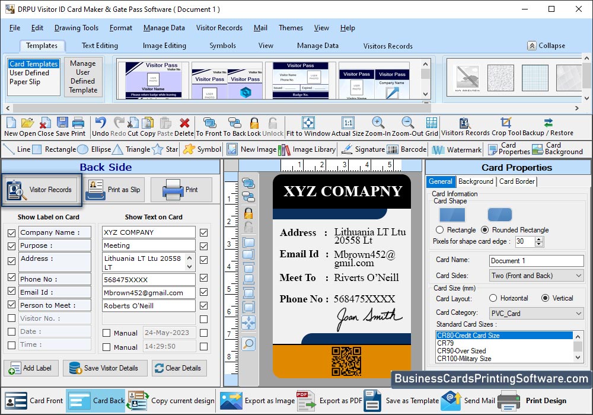Add a Signature to the card

pyautogui.click(x=363, y=149)
